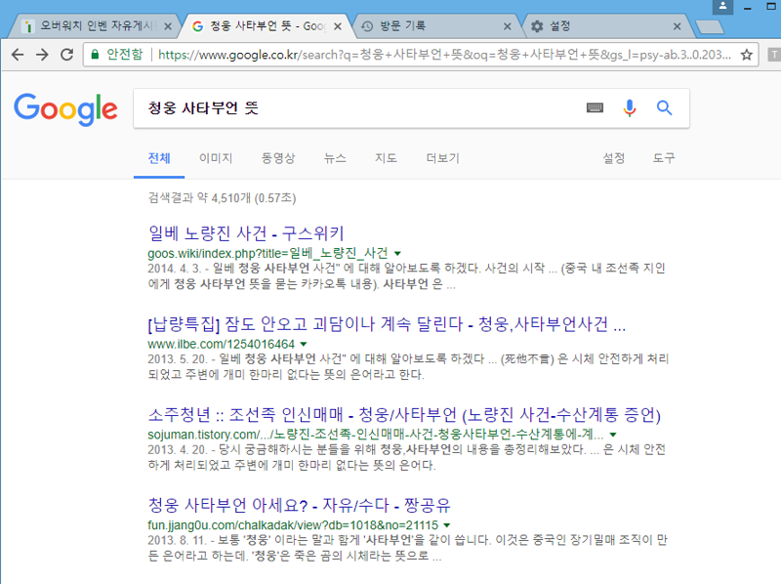Close the 오버워치 인벤 자유게시판 tab

click(x=168, y=26)
